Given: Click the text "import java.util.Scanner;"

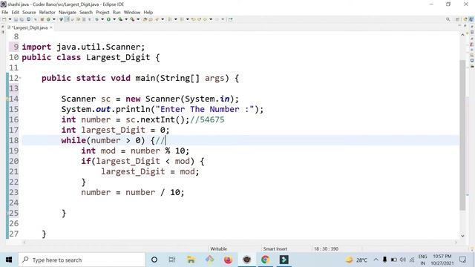Looking at the screenshot, I should point(83,47).
